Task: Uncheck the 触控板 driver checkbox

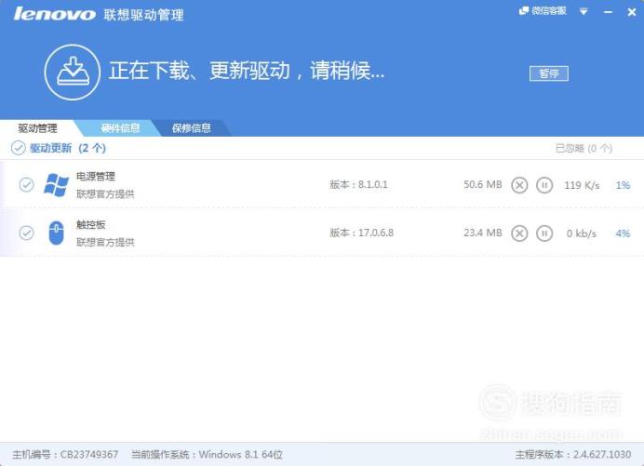Action: tap(27, 233)
